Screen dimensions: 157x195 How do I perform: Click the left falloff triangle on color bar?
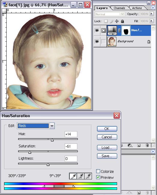point(43,186)
